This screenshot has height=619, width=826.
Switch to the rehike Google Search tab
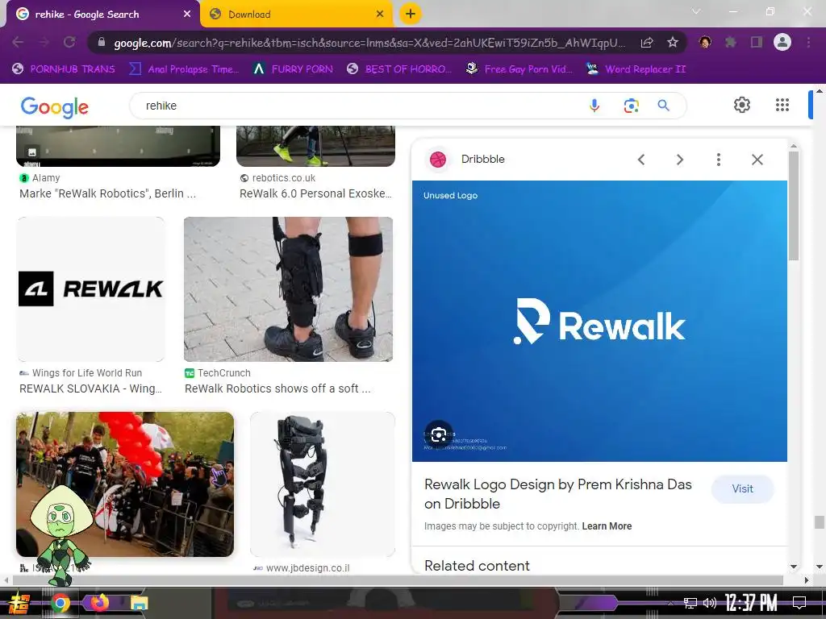click(x=102, y=15)
